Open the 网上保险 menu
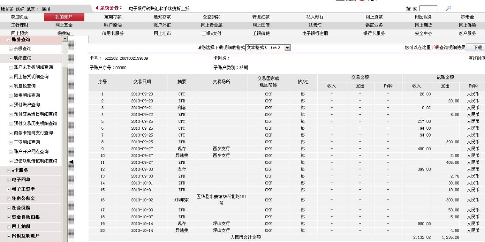485x242 pixels. pos(467,25)
